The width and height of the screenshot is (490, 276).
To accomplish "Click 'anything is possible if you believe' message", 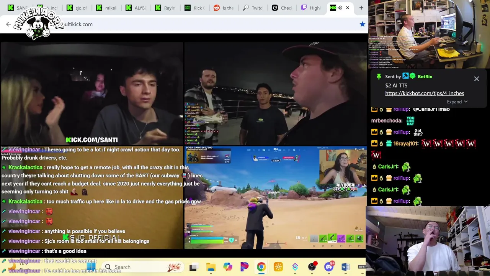I will point(85,231).
